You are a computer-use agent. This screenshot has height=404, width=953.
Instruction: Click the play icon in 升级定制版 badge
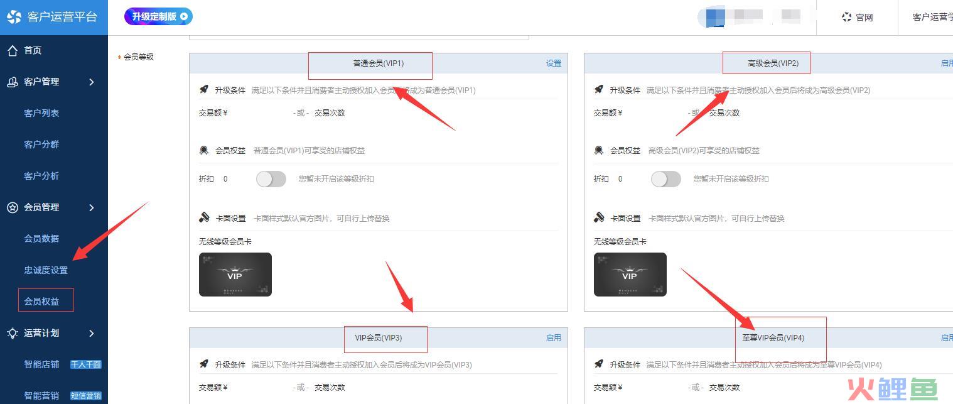pyautogui.click(x=184, y=17)
